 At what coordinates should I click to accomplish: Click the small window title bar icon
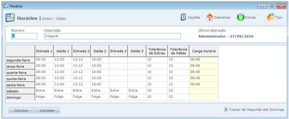point(6,6)
